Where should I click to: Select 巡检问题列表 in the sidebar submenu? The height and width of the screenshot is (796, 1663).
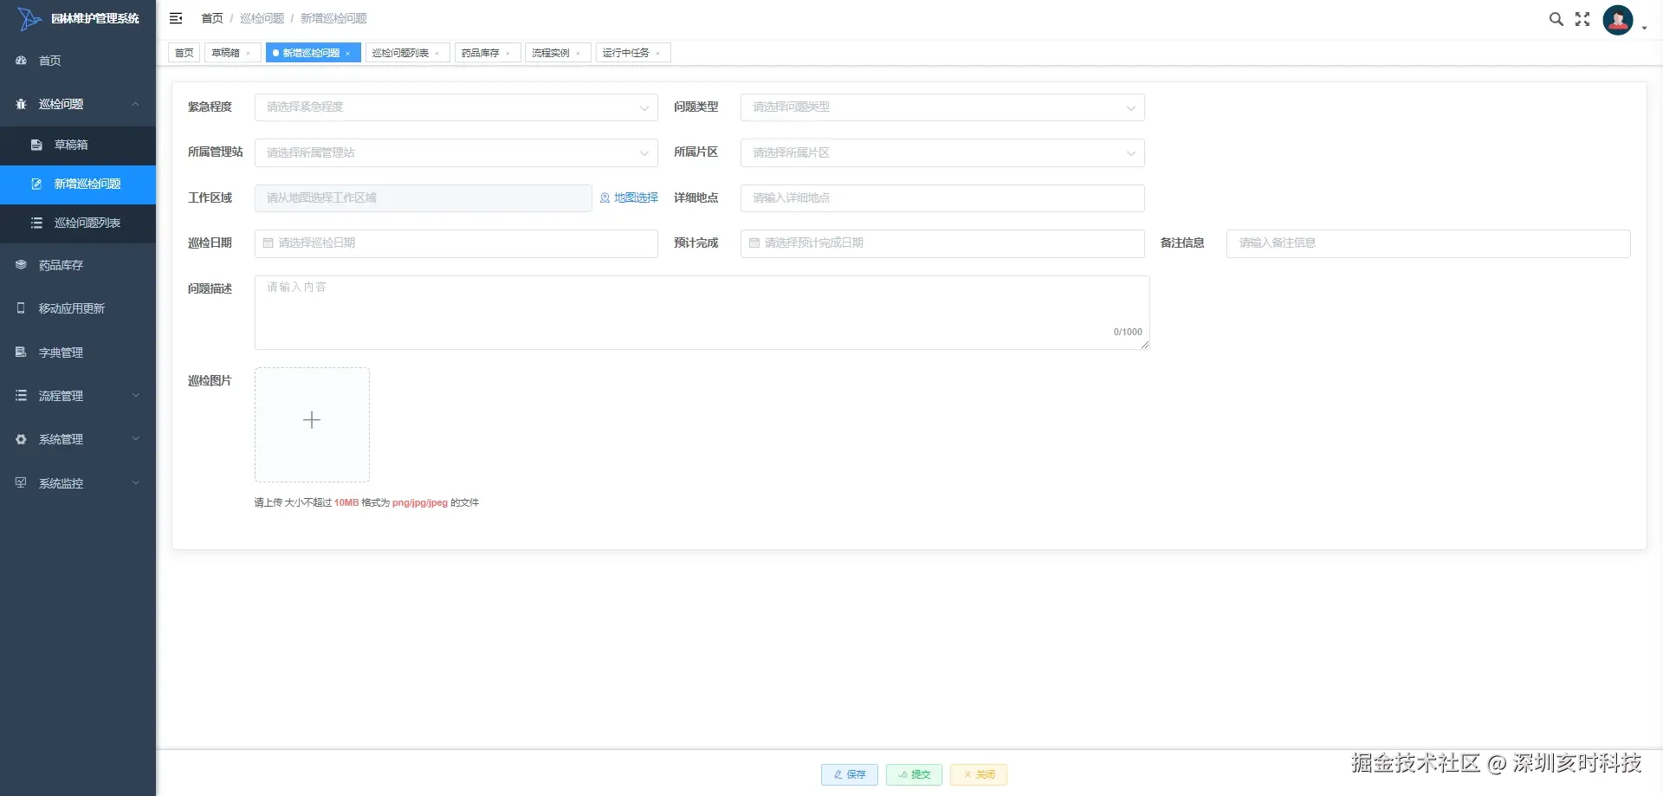(78, 223)
